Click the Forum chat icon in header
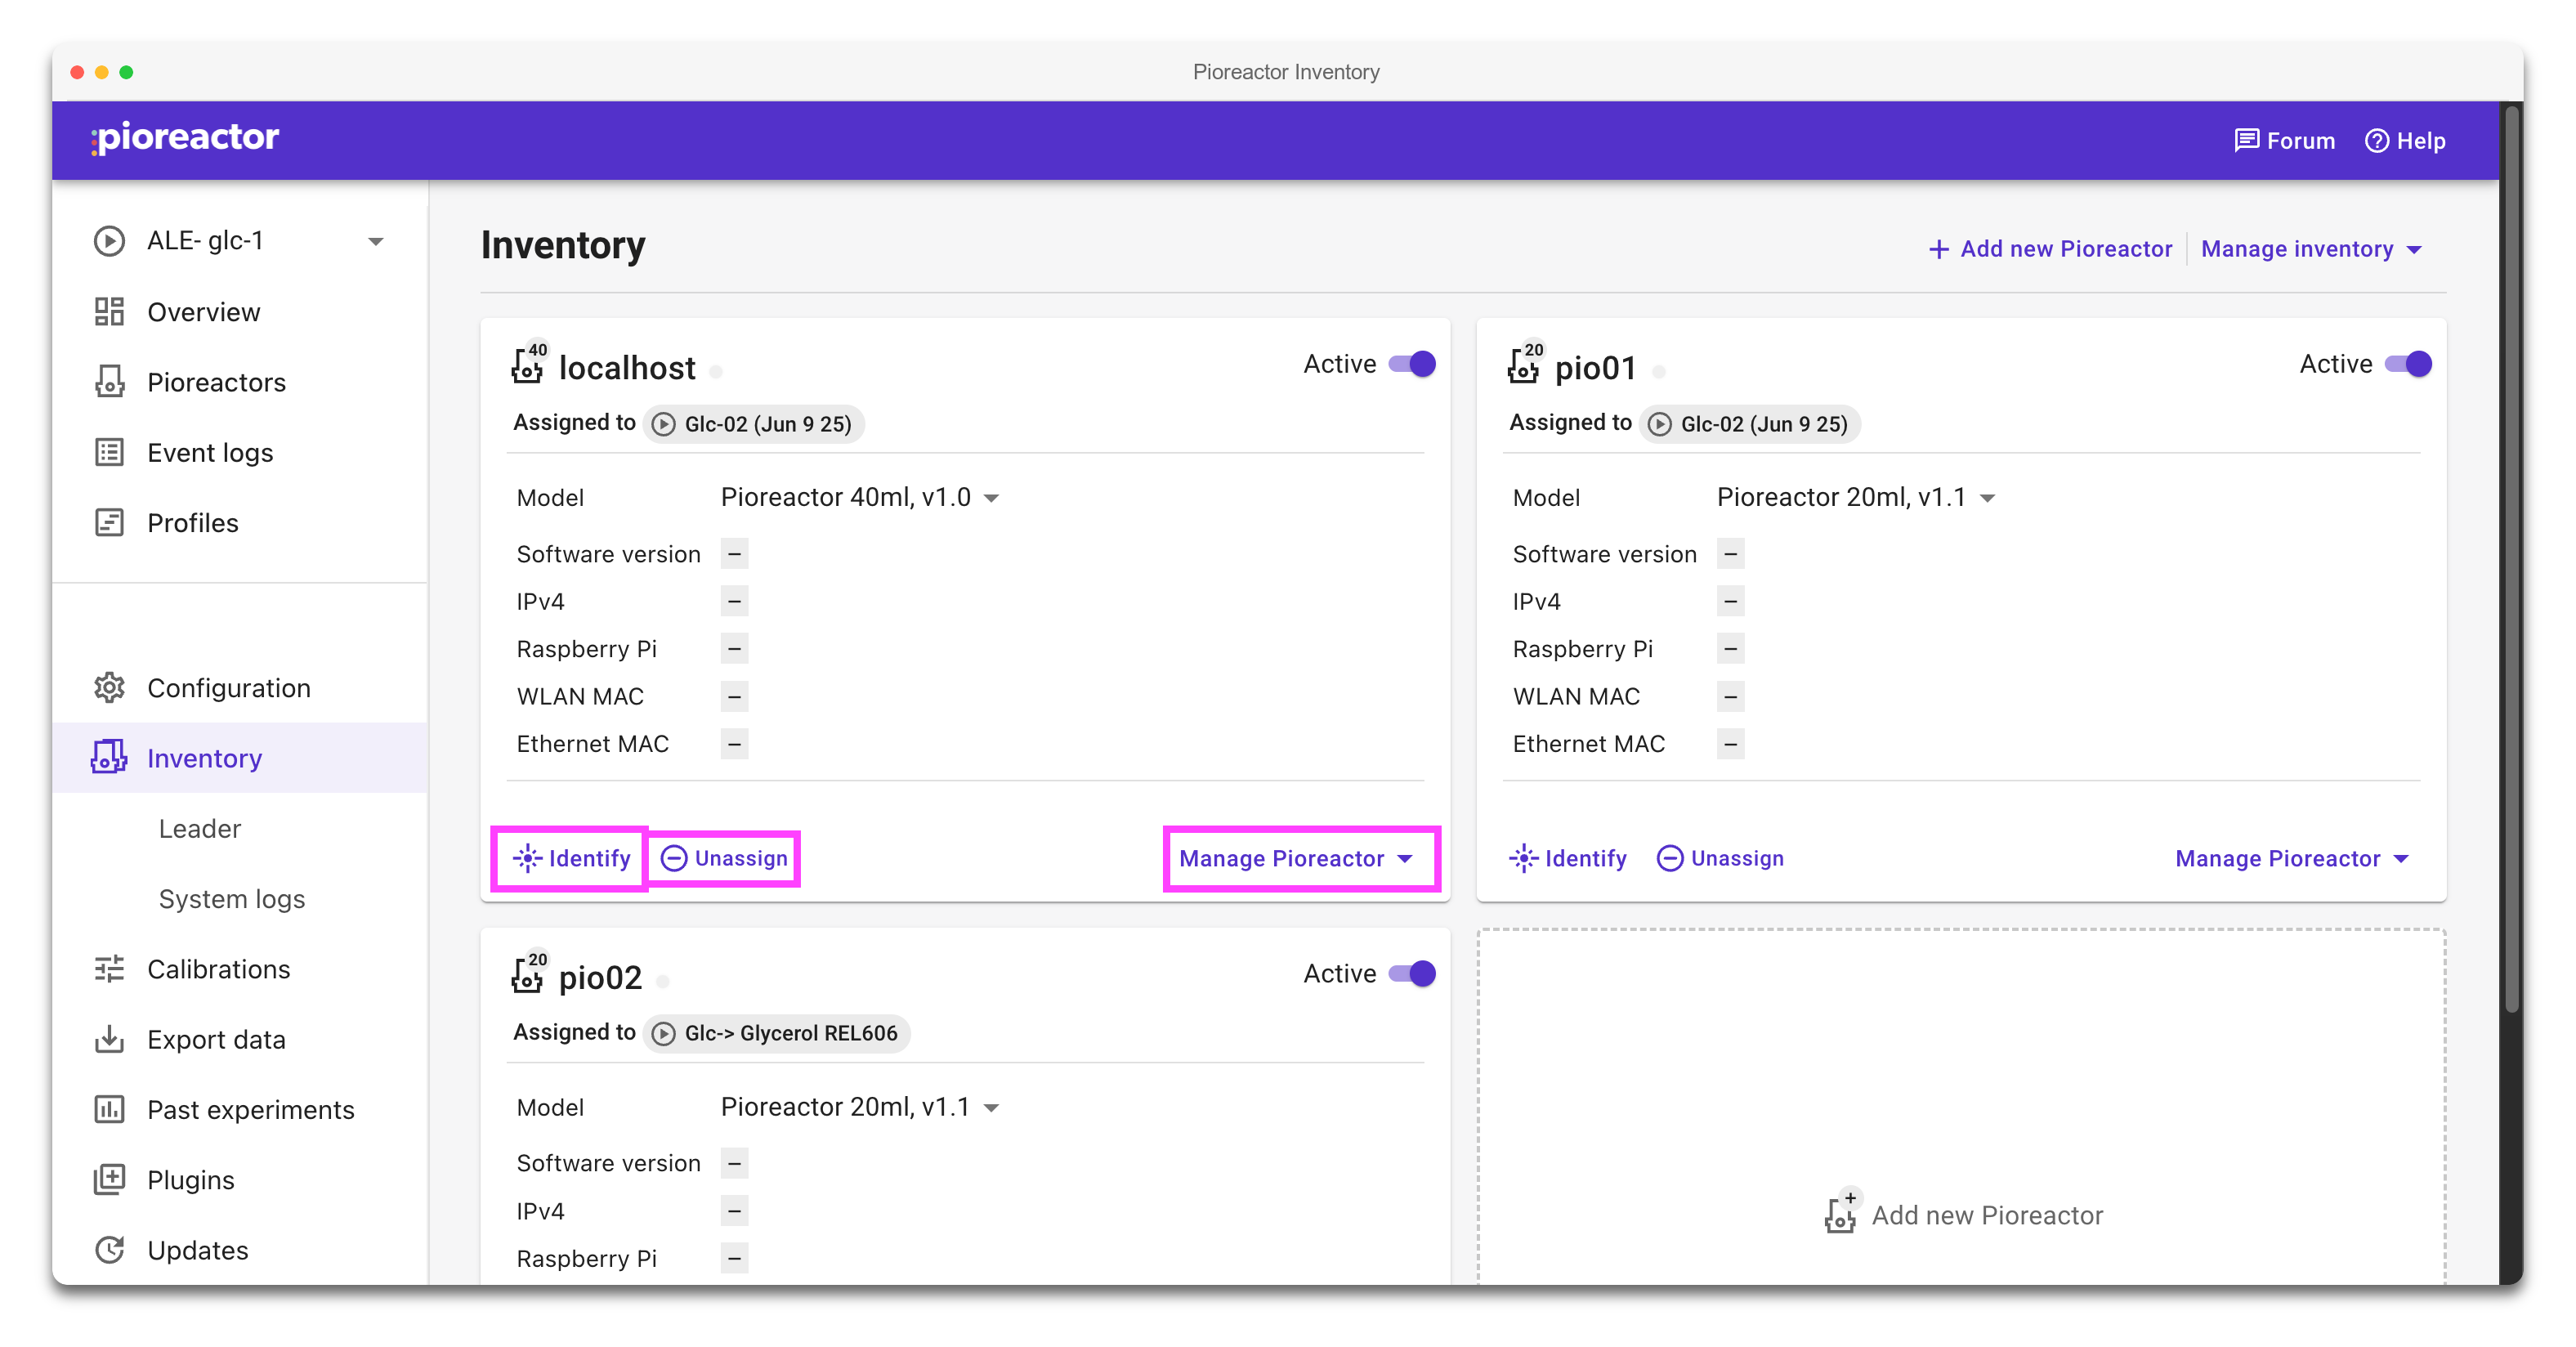2576x1347 pixels. [2246, 141]
